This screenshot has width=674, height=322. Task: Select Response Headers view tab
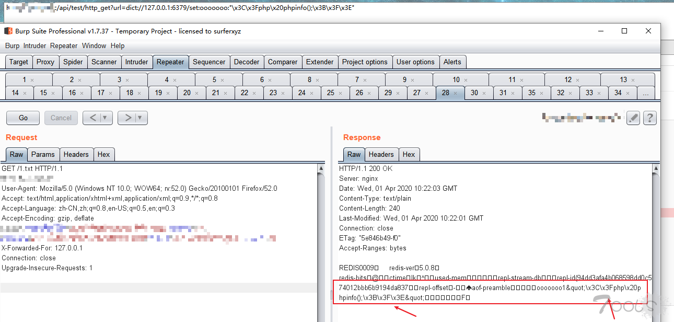point(381,154)
